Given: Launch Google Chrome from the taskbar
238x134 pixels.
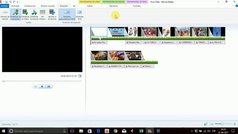Looking at the screenshot, I should (116, 131).
